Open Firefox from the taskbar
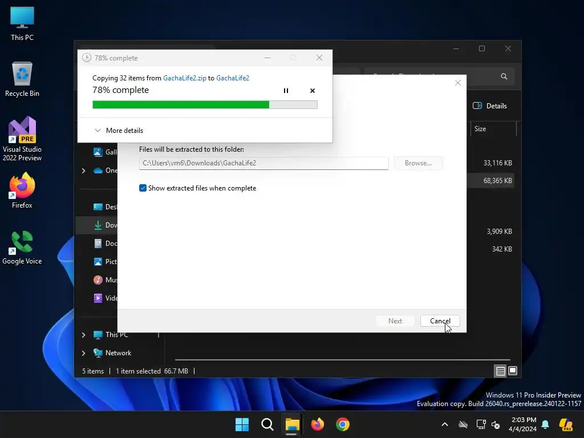Viewport: 584px width, 438px height. (317, 424)
